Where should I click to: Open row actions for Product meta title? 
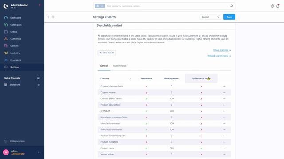[224, 142]
